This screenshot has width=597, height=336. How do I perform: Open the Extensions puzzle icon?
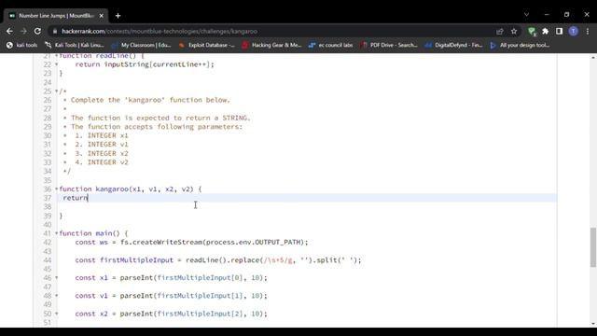tap(546, 31)
